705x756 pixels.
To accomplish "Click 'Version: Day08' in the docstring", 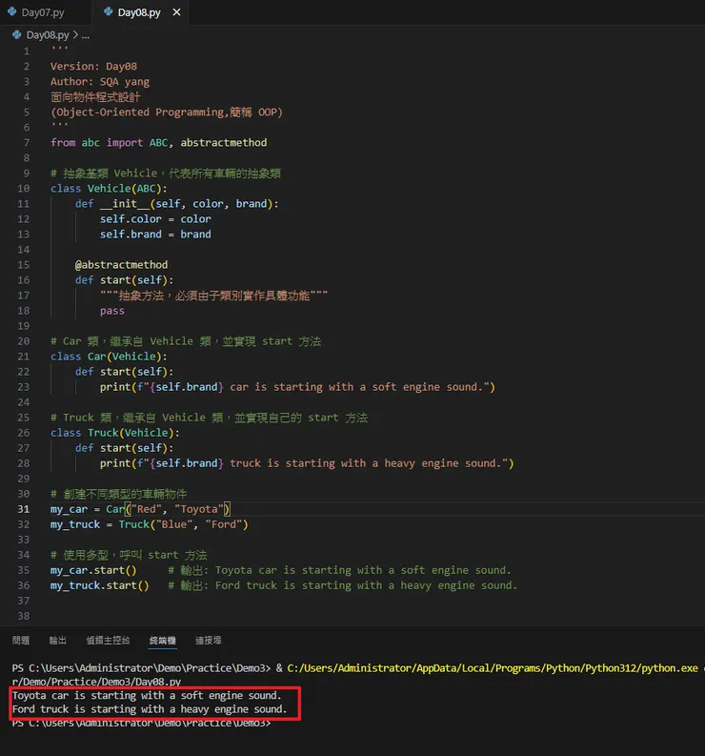I will tap(93, 67).
